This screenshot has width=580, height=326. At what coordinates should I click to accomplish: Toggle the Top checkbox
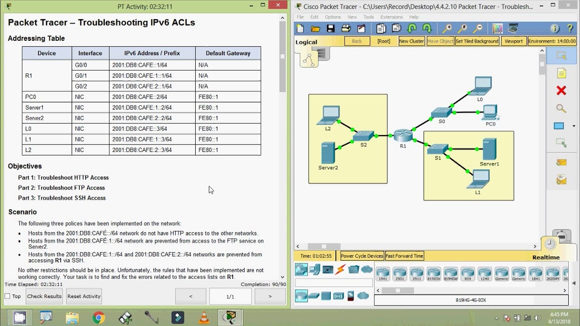[7, 296]
